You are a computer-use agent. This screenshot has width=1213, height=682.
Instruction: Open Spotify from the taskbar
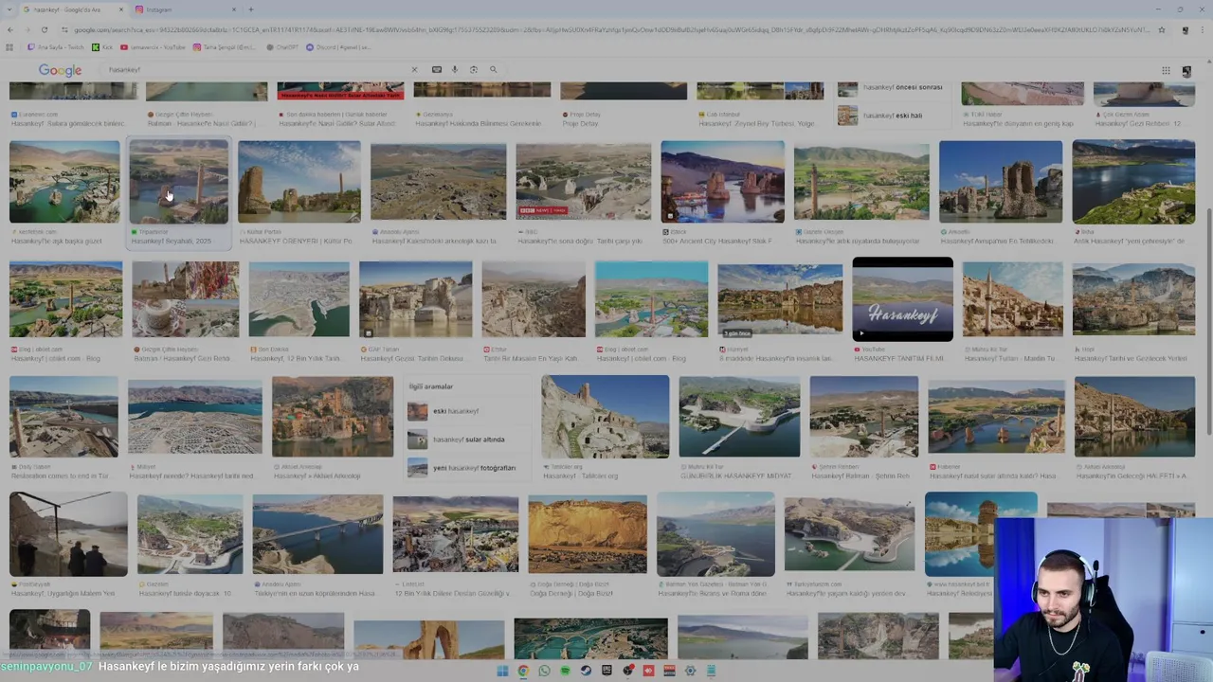pos(565,671)
